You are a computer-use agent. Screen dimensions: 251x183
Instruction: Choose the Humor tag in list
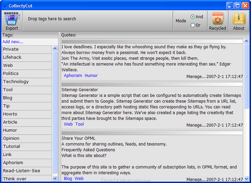pyautogui.click(x=10, y=130)
